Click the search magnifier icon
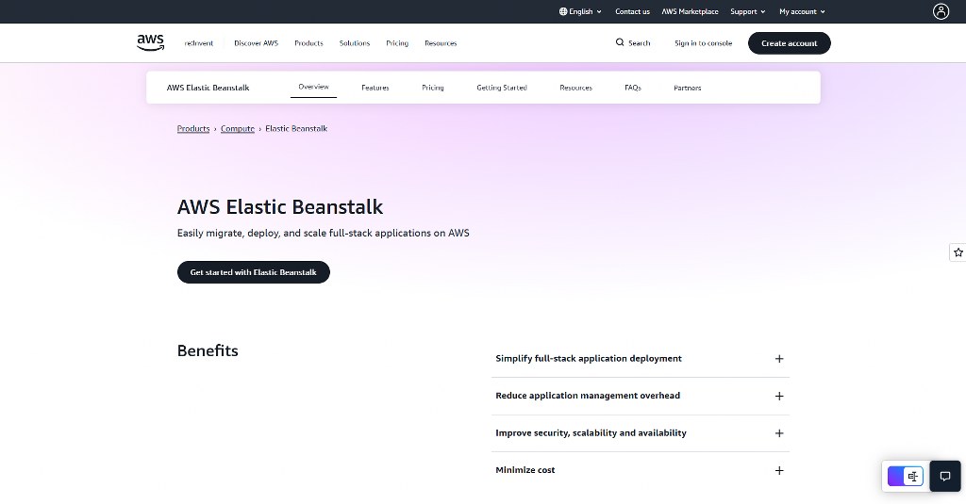This screenshot has width=966, height=504. (620, 42)
